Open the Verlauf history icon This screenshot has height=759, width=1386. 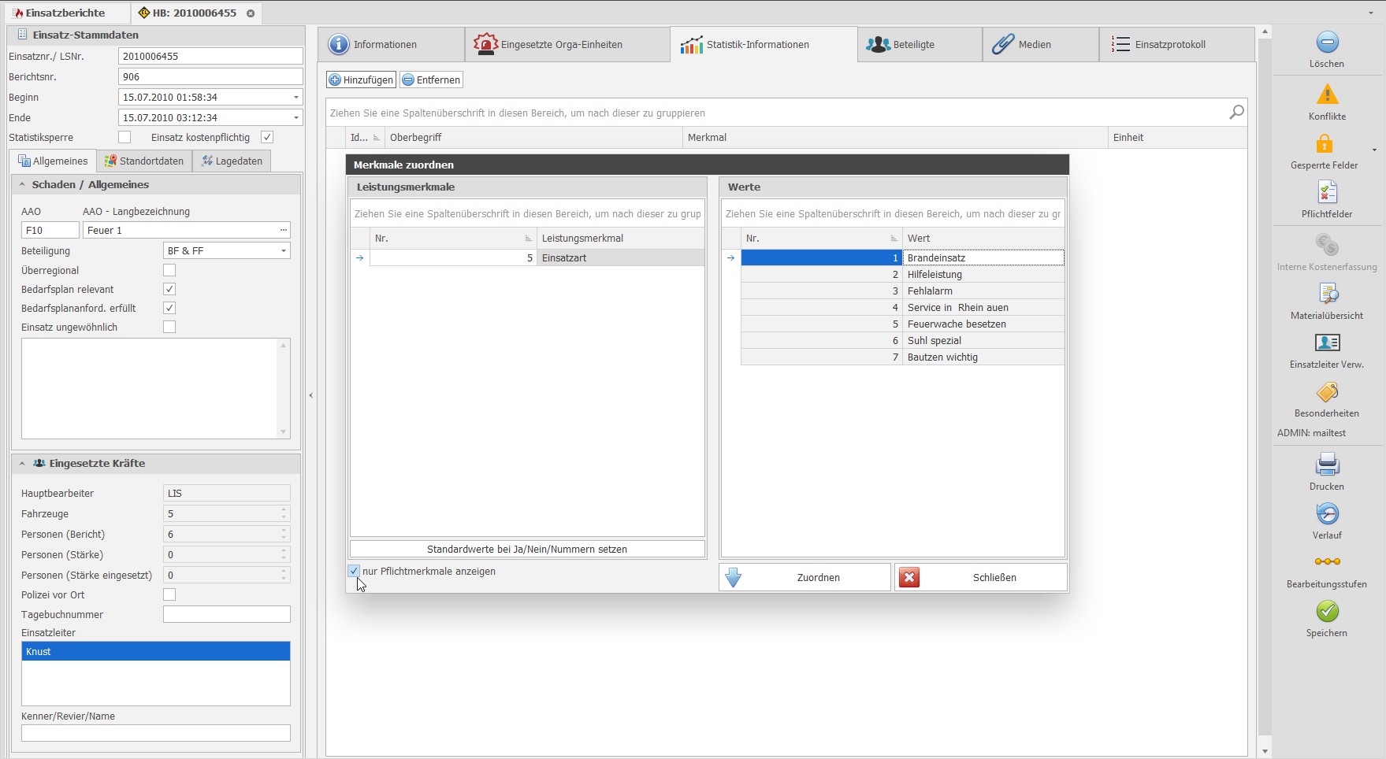coord(1327,514)
